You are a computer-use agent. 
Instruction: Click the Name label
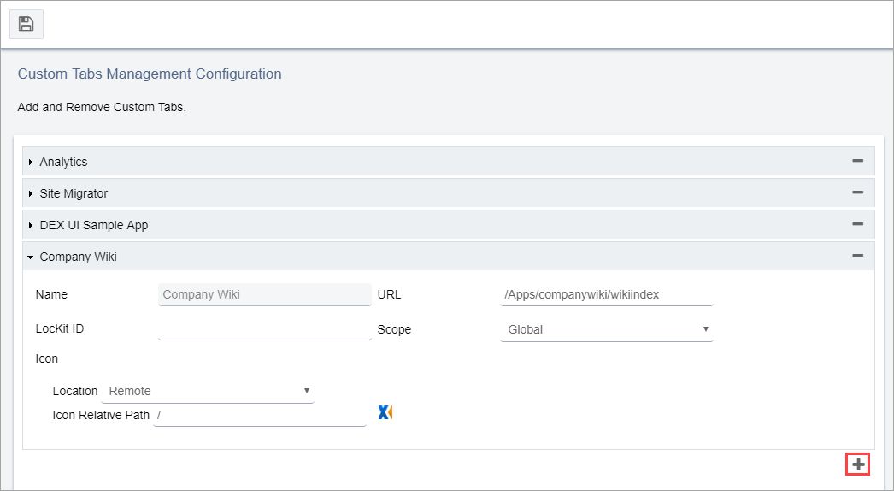click(51, 294)
